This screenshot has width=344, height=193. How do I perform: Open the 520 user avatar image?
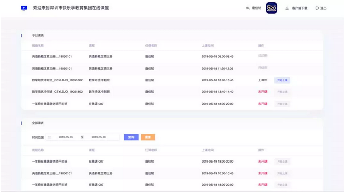[272, 8]
